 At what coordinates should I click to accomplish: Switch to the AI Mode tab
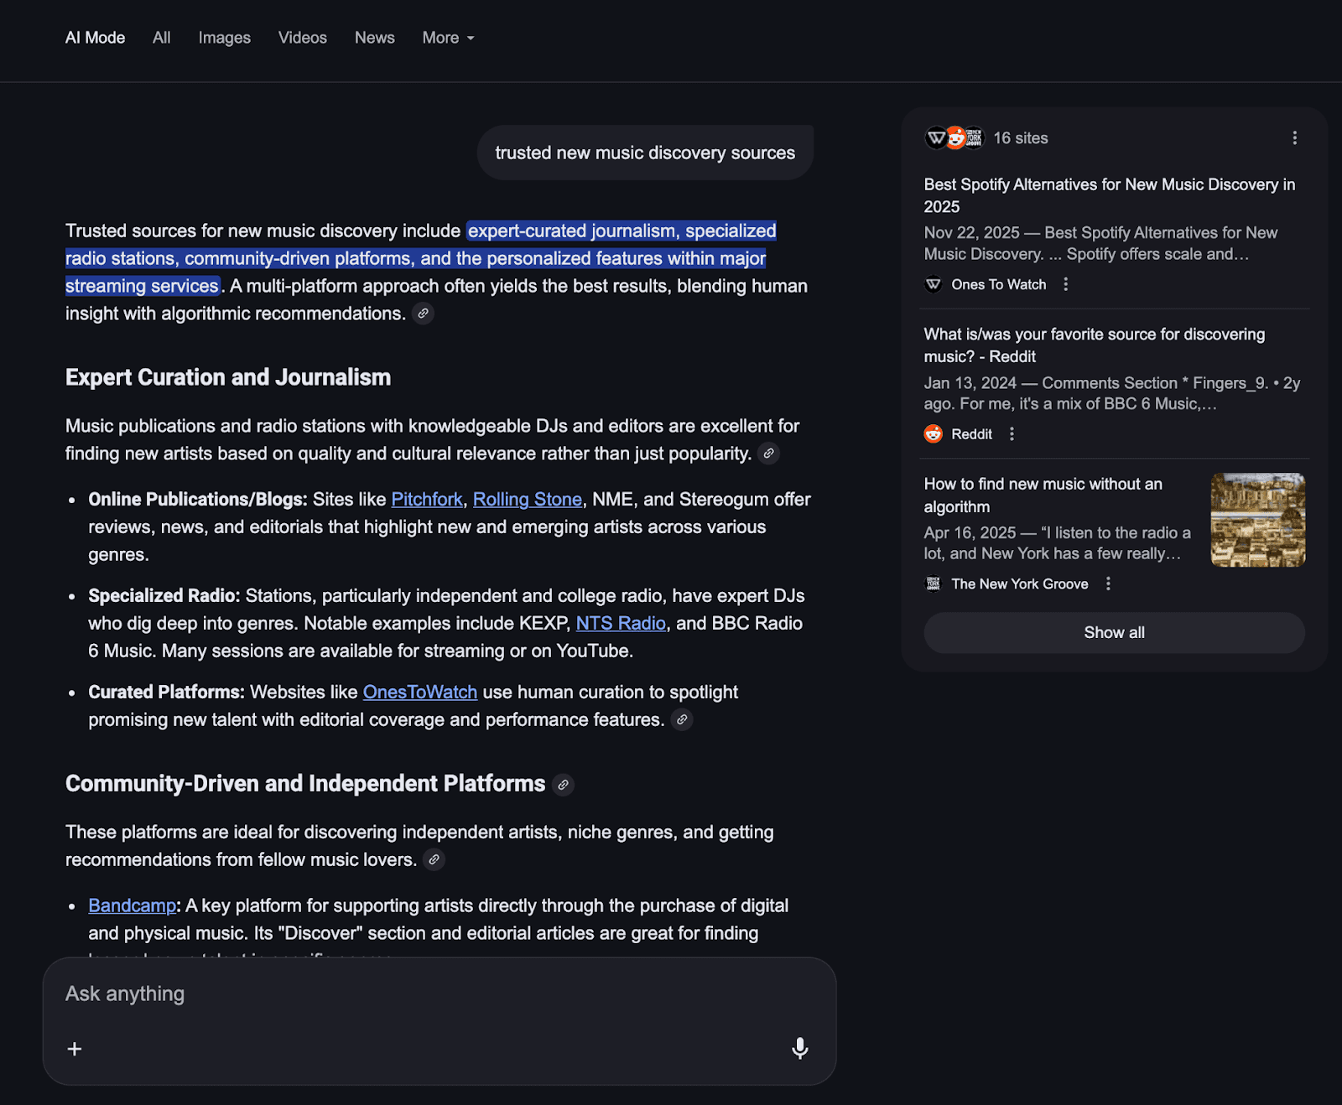pos(95,38)
